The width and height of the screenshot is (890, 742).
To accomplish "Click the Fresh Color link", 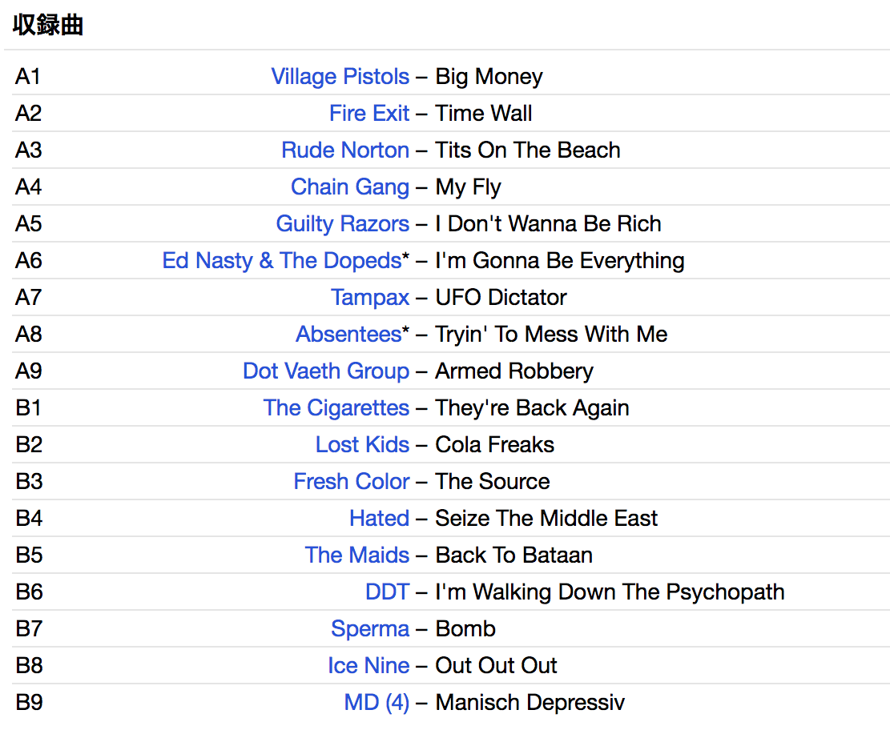I will point(352,482).
